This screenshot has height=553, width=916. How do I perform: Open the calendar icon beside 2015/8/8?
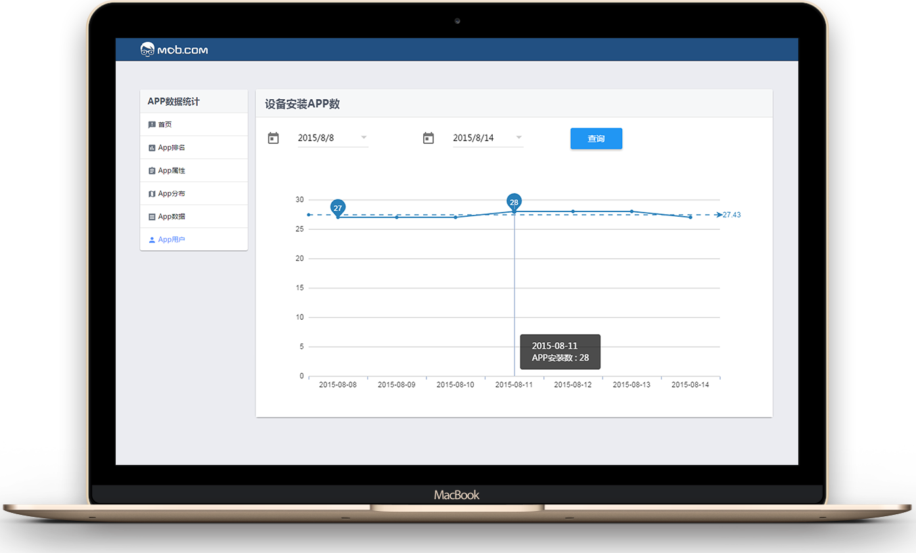(x=273, y=138)
